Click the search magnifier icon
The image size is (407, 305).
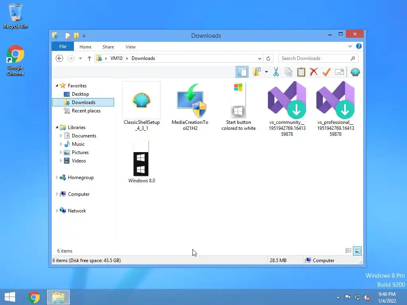pos(353,58)
